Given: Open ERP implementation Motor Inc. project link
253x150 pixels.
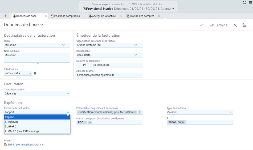Looking at the screenshot, I should point(26,144).
